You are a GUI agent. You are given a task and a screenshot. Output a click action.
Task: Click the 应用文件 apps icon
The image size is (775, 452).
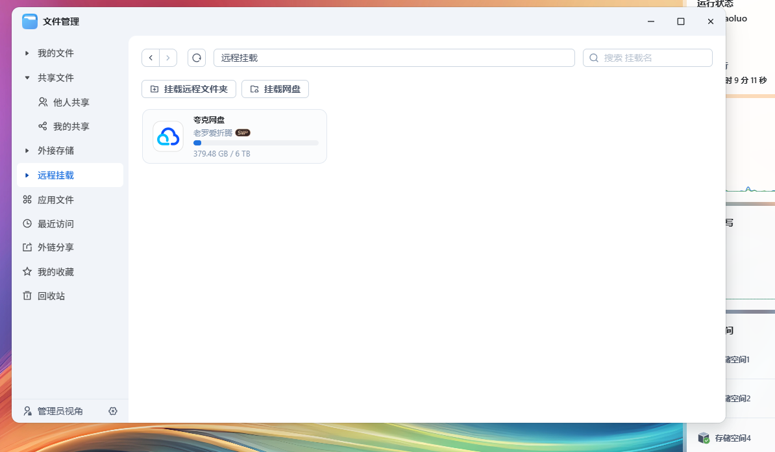[27, 199]
